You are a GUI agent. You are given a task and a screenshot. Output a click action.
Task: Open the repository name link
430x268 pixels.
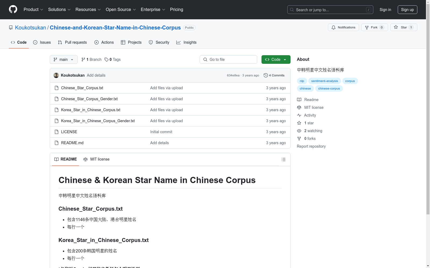(115, 28)
